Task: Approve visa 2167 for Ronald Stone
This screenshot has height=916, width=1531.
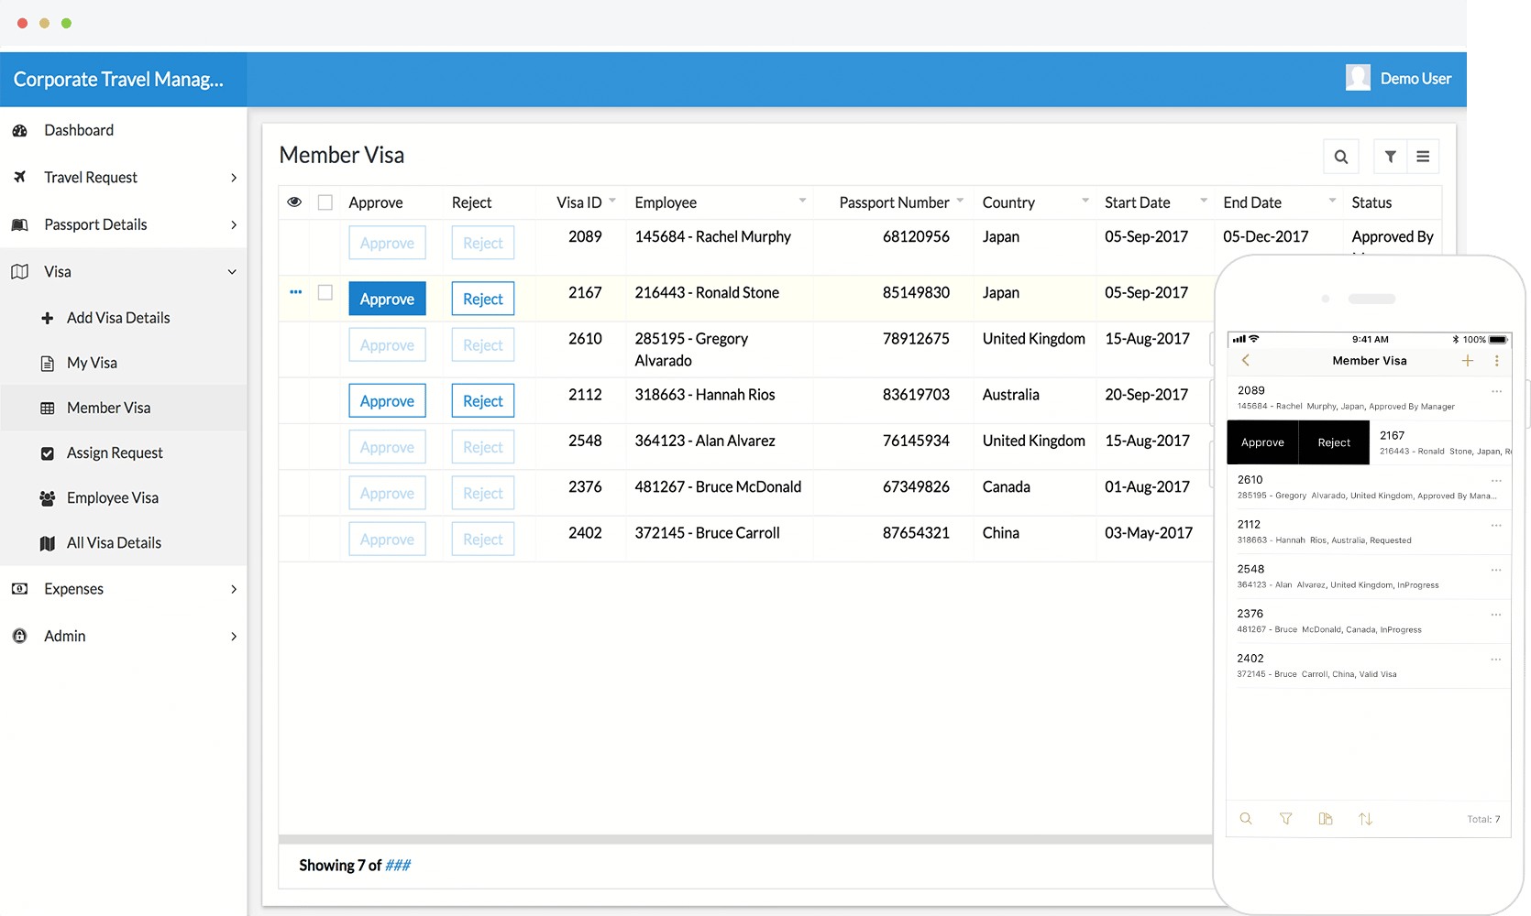Action: pos(387,298)
